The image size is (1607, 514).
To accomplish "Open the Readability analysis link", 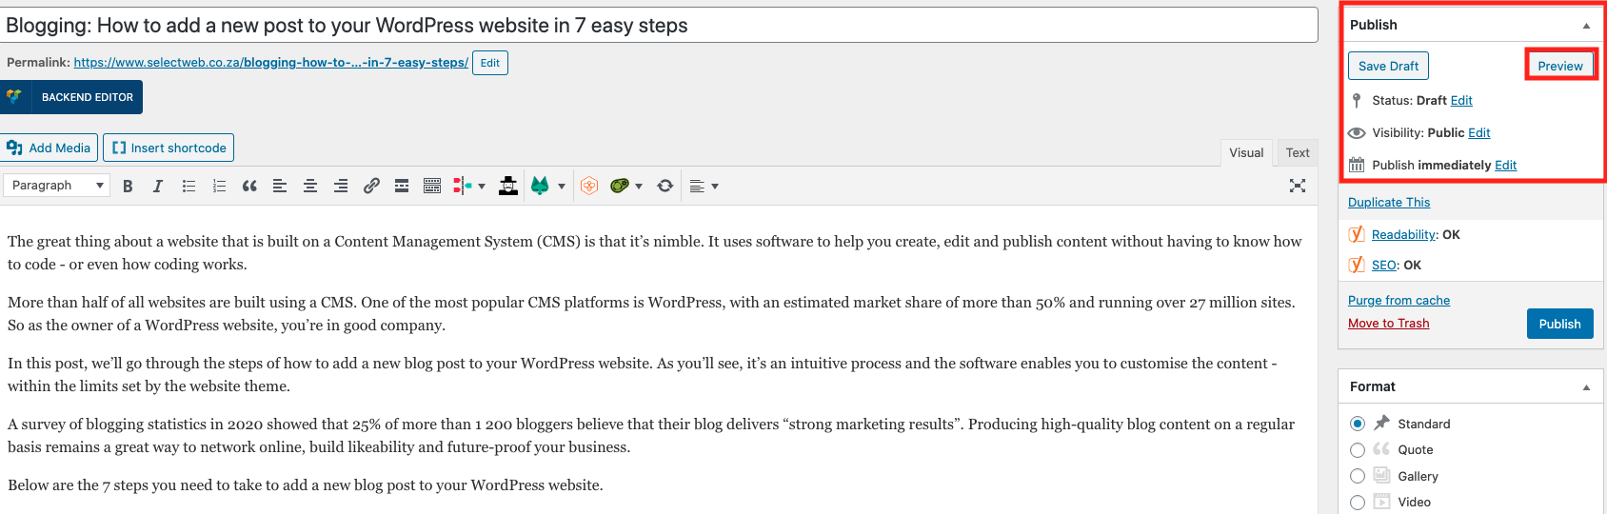I will (1403, 234).
